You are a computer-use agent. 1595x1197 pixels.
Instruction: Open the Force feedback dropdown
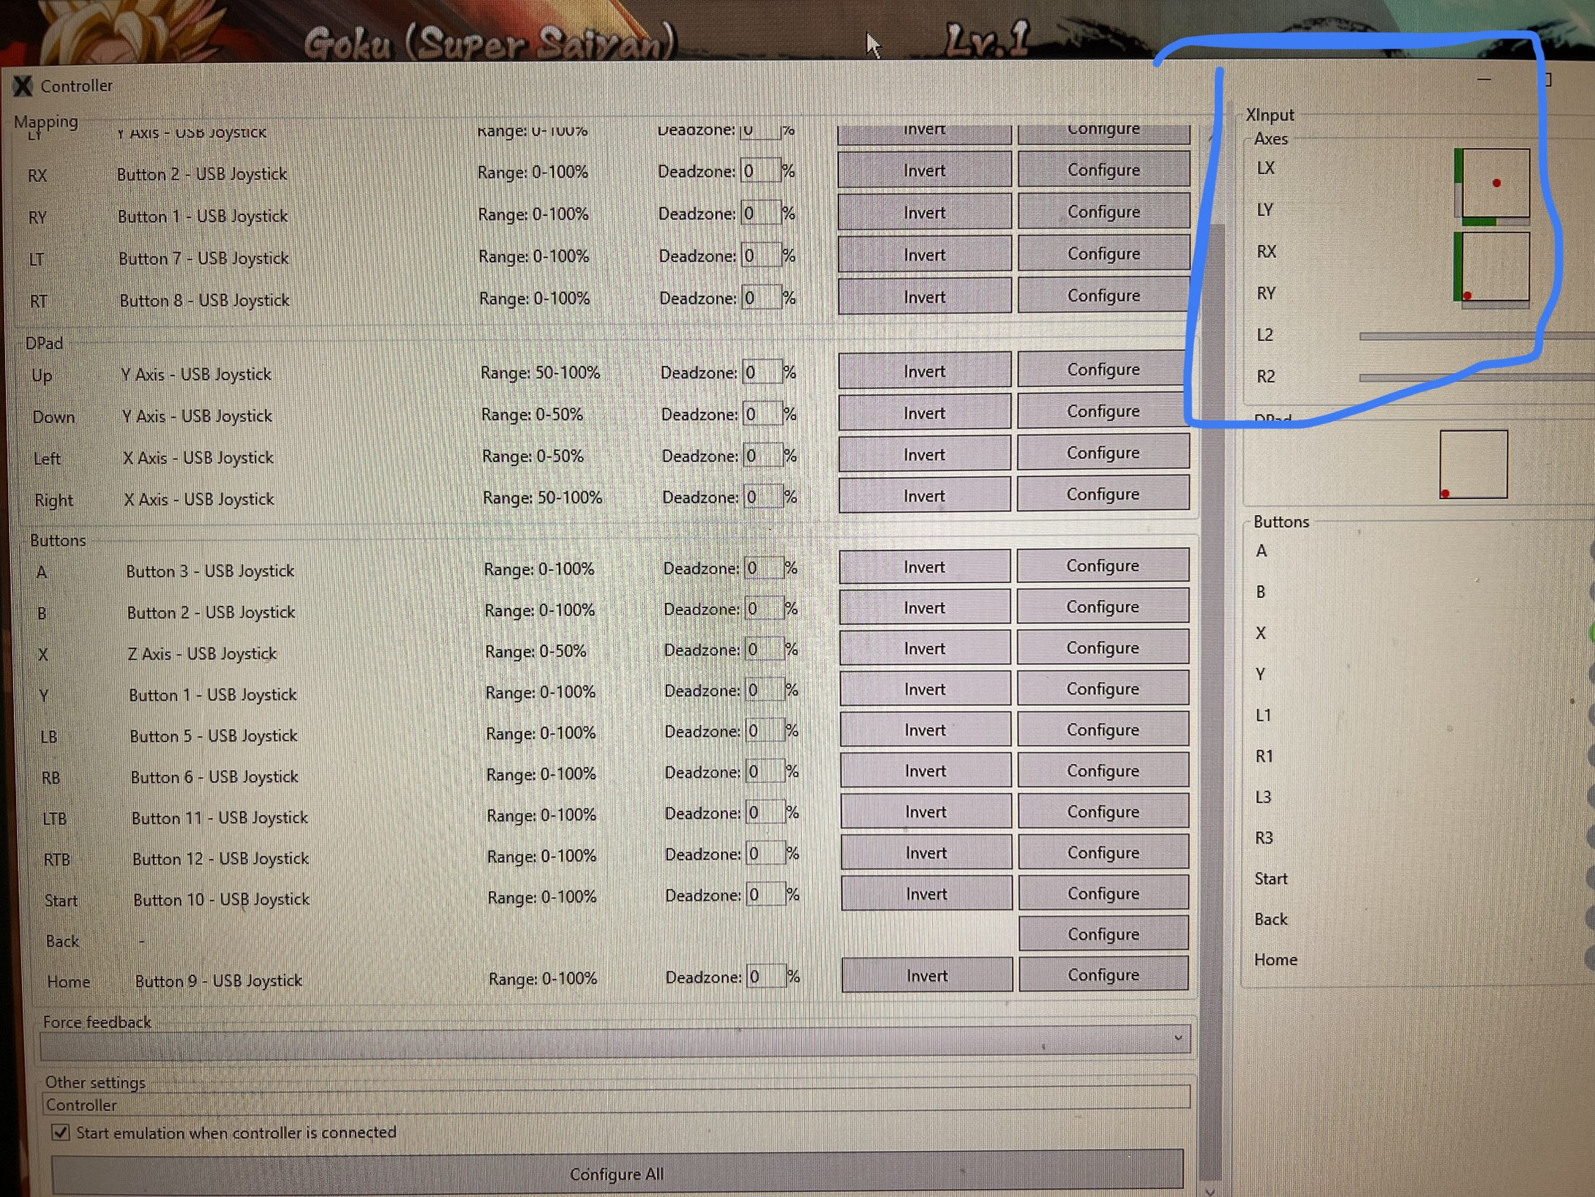click(x=1178, y=1039)
